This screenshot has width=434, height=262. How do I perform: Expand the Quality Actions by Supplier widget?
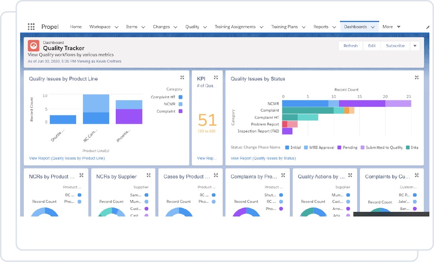click(x=350, y=175)
